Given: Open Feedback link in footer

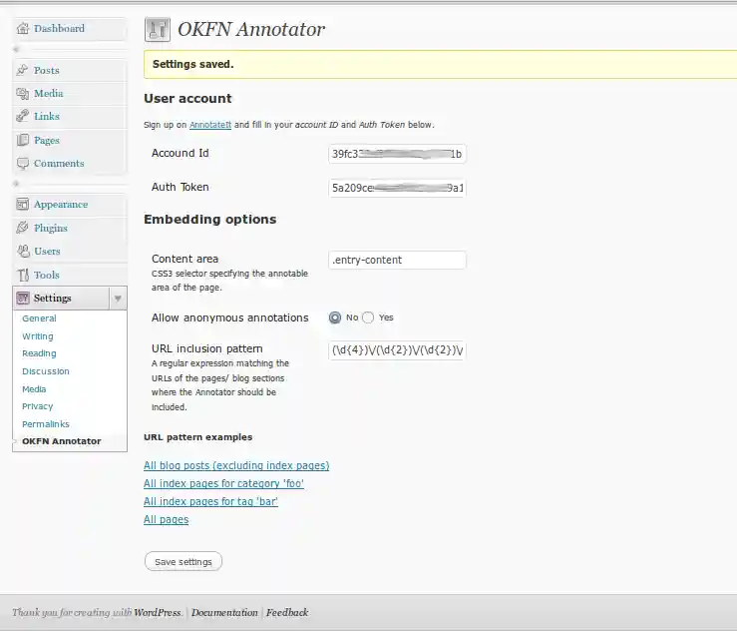Looking at the screenshot, I should [287, 613].
